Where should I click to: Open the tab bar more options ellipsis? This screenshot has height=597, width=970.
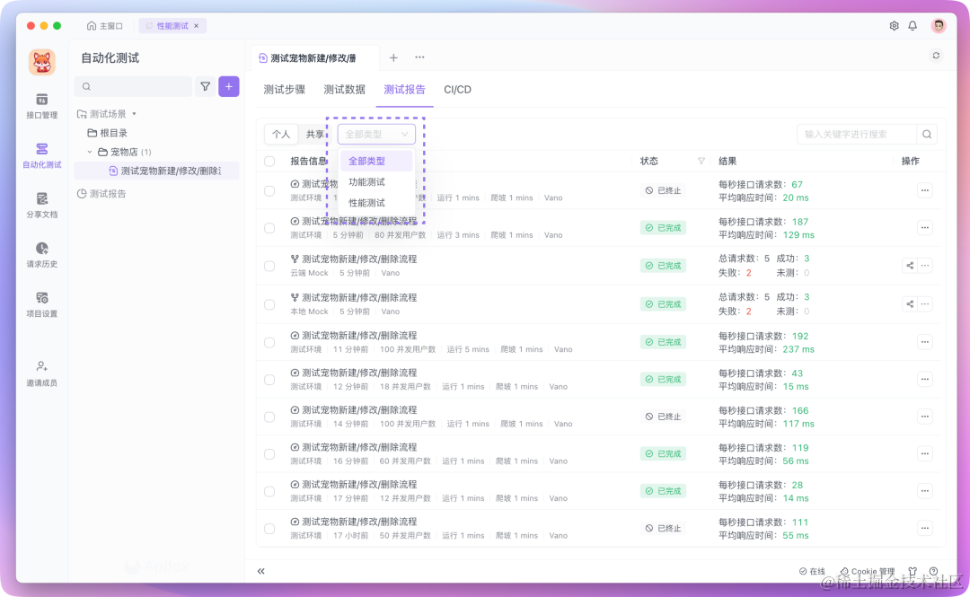tap(419, 57)
